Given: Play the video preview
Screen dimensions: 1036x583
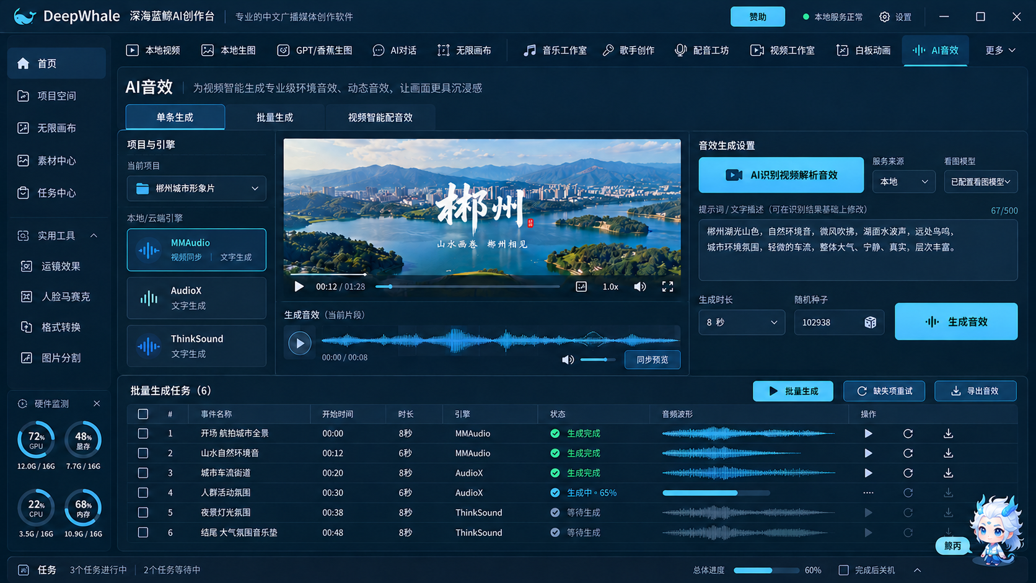Looking at the screenshot, I should coord(299,287).
